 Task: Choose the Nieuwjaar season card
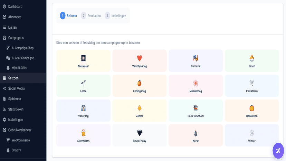click(83, 60)
